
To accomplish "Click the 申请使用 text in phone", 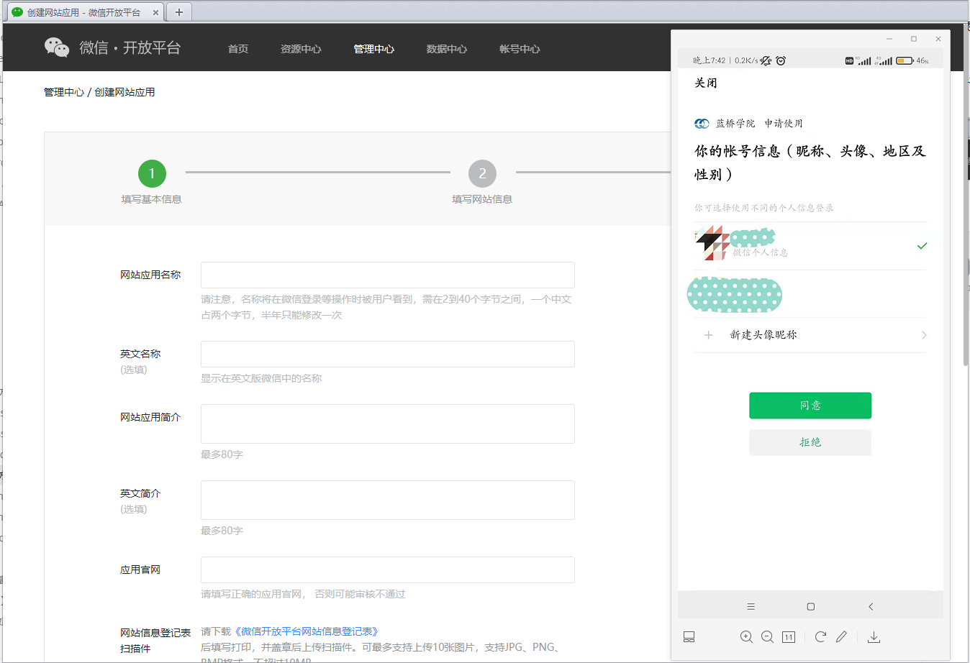I will 784,124.
